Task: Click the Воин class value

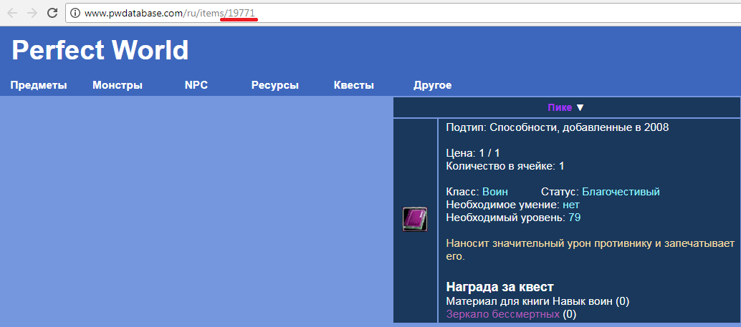Action: pos(495,192)
